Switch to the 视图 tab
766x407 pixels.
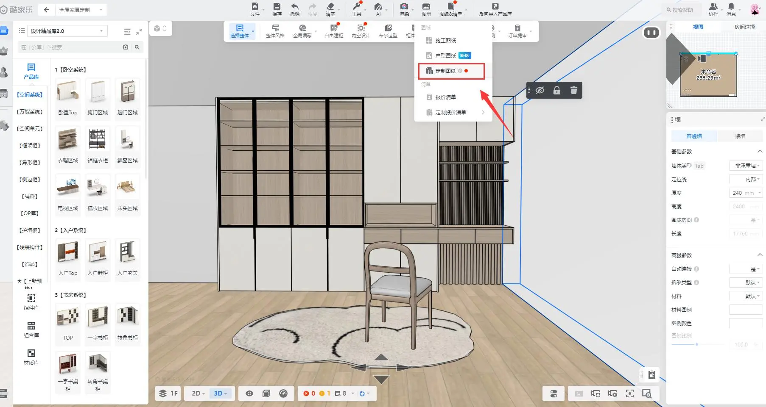(698, 27)
